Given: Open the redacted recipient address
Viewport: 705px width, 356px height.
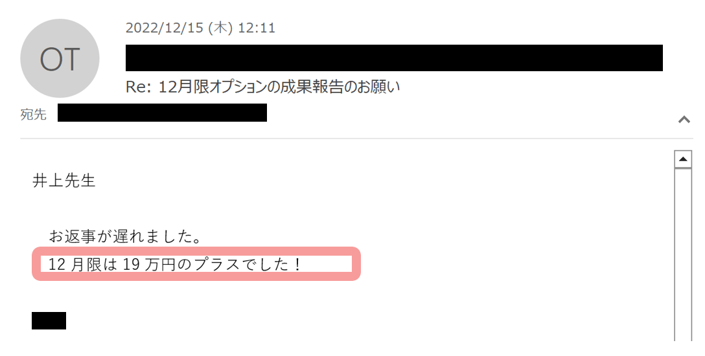Looking at the screenshot, I should coord(162,113).
